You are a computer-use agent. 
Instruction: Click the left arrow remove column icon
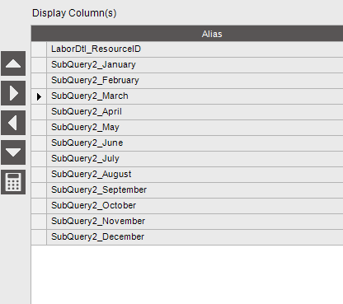13,123
